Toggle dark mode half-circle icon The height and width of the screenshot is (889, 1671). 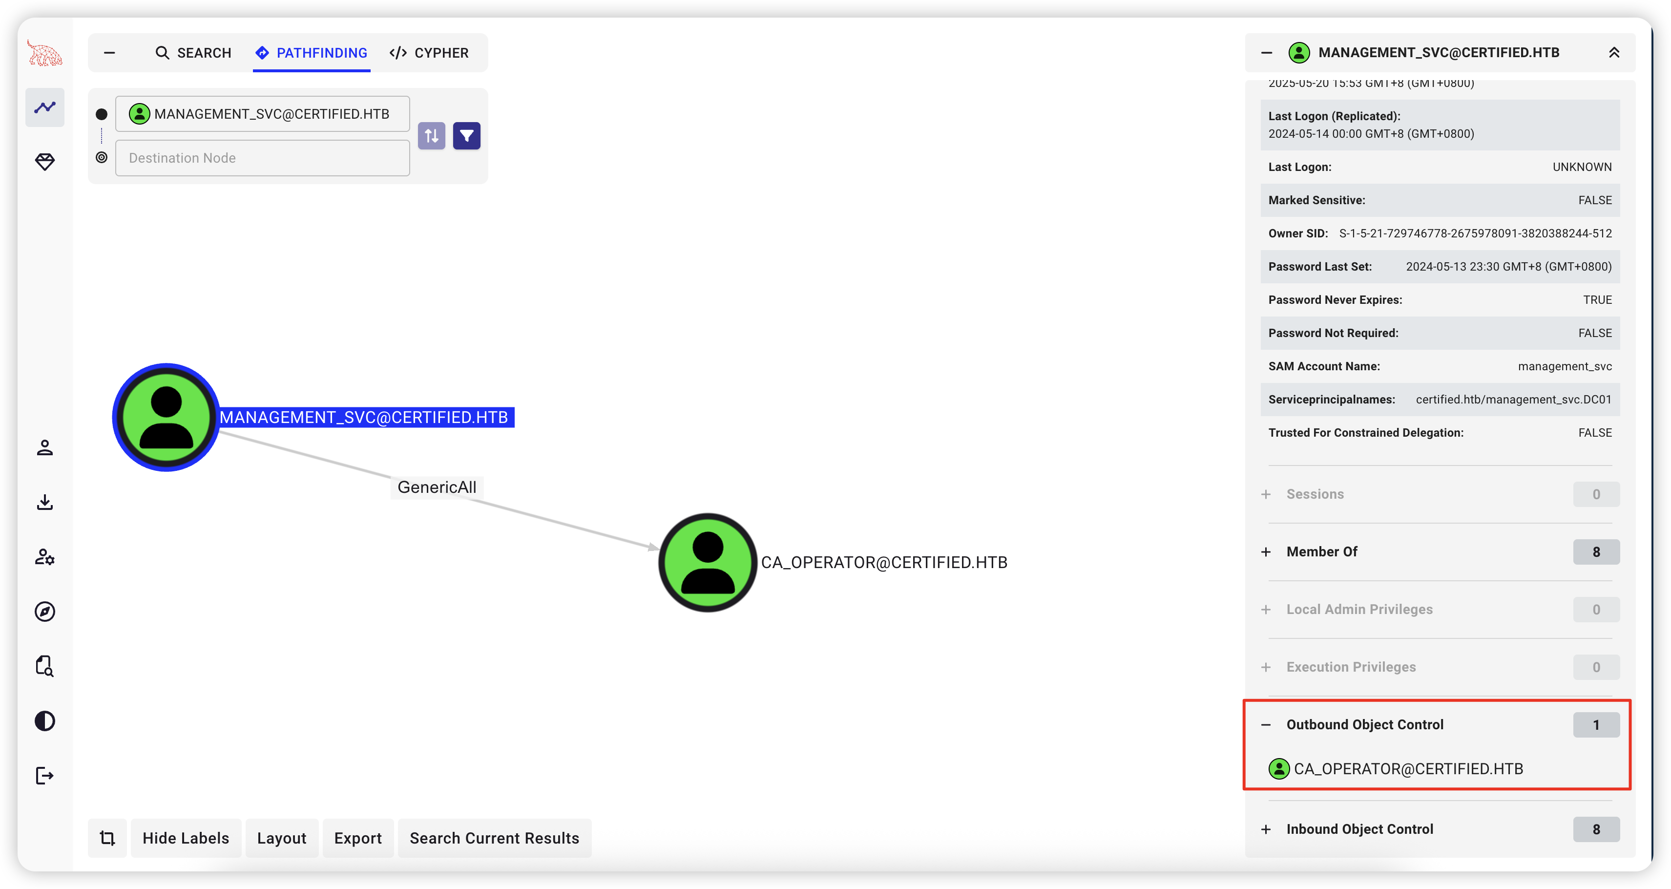tap(45, 721)
